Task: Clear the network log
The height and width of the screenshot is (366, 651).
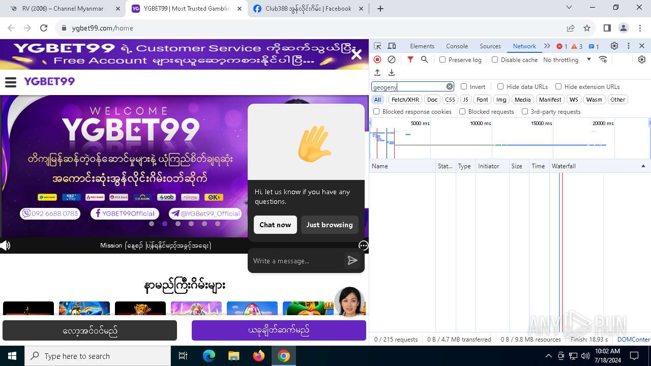Action: point(392,59)
